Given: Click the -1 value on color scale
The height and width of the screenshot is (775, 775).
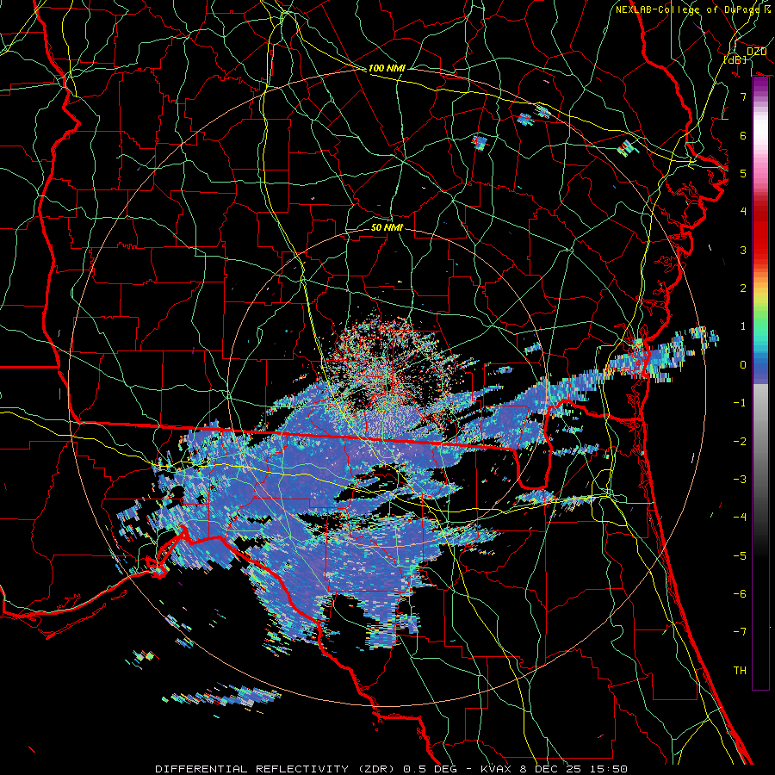Looking at the screenshot, I should coord(740,403).
